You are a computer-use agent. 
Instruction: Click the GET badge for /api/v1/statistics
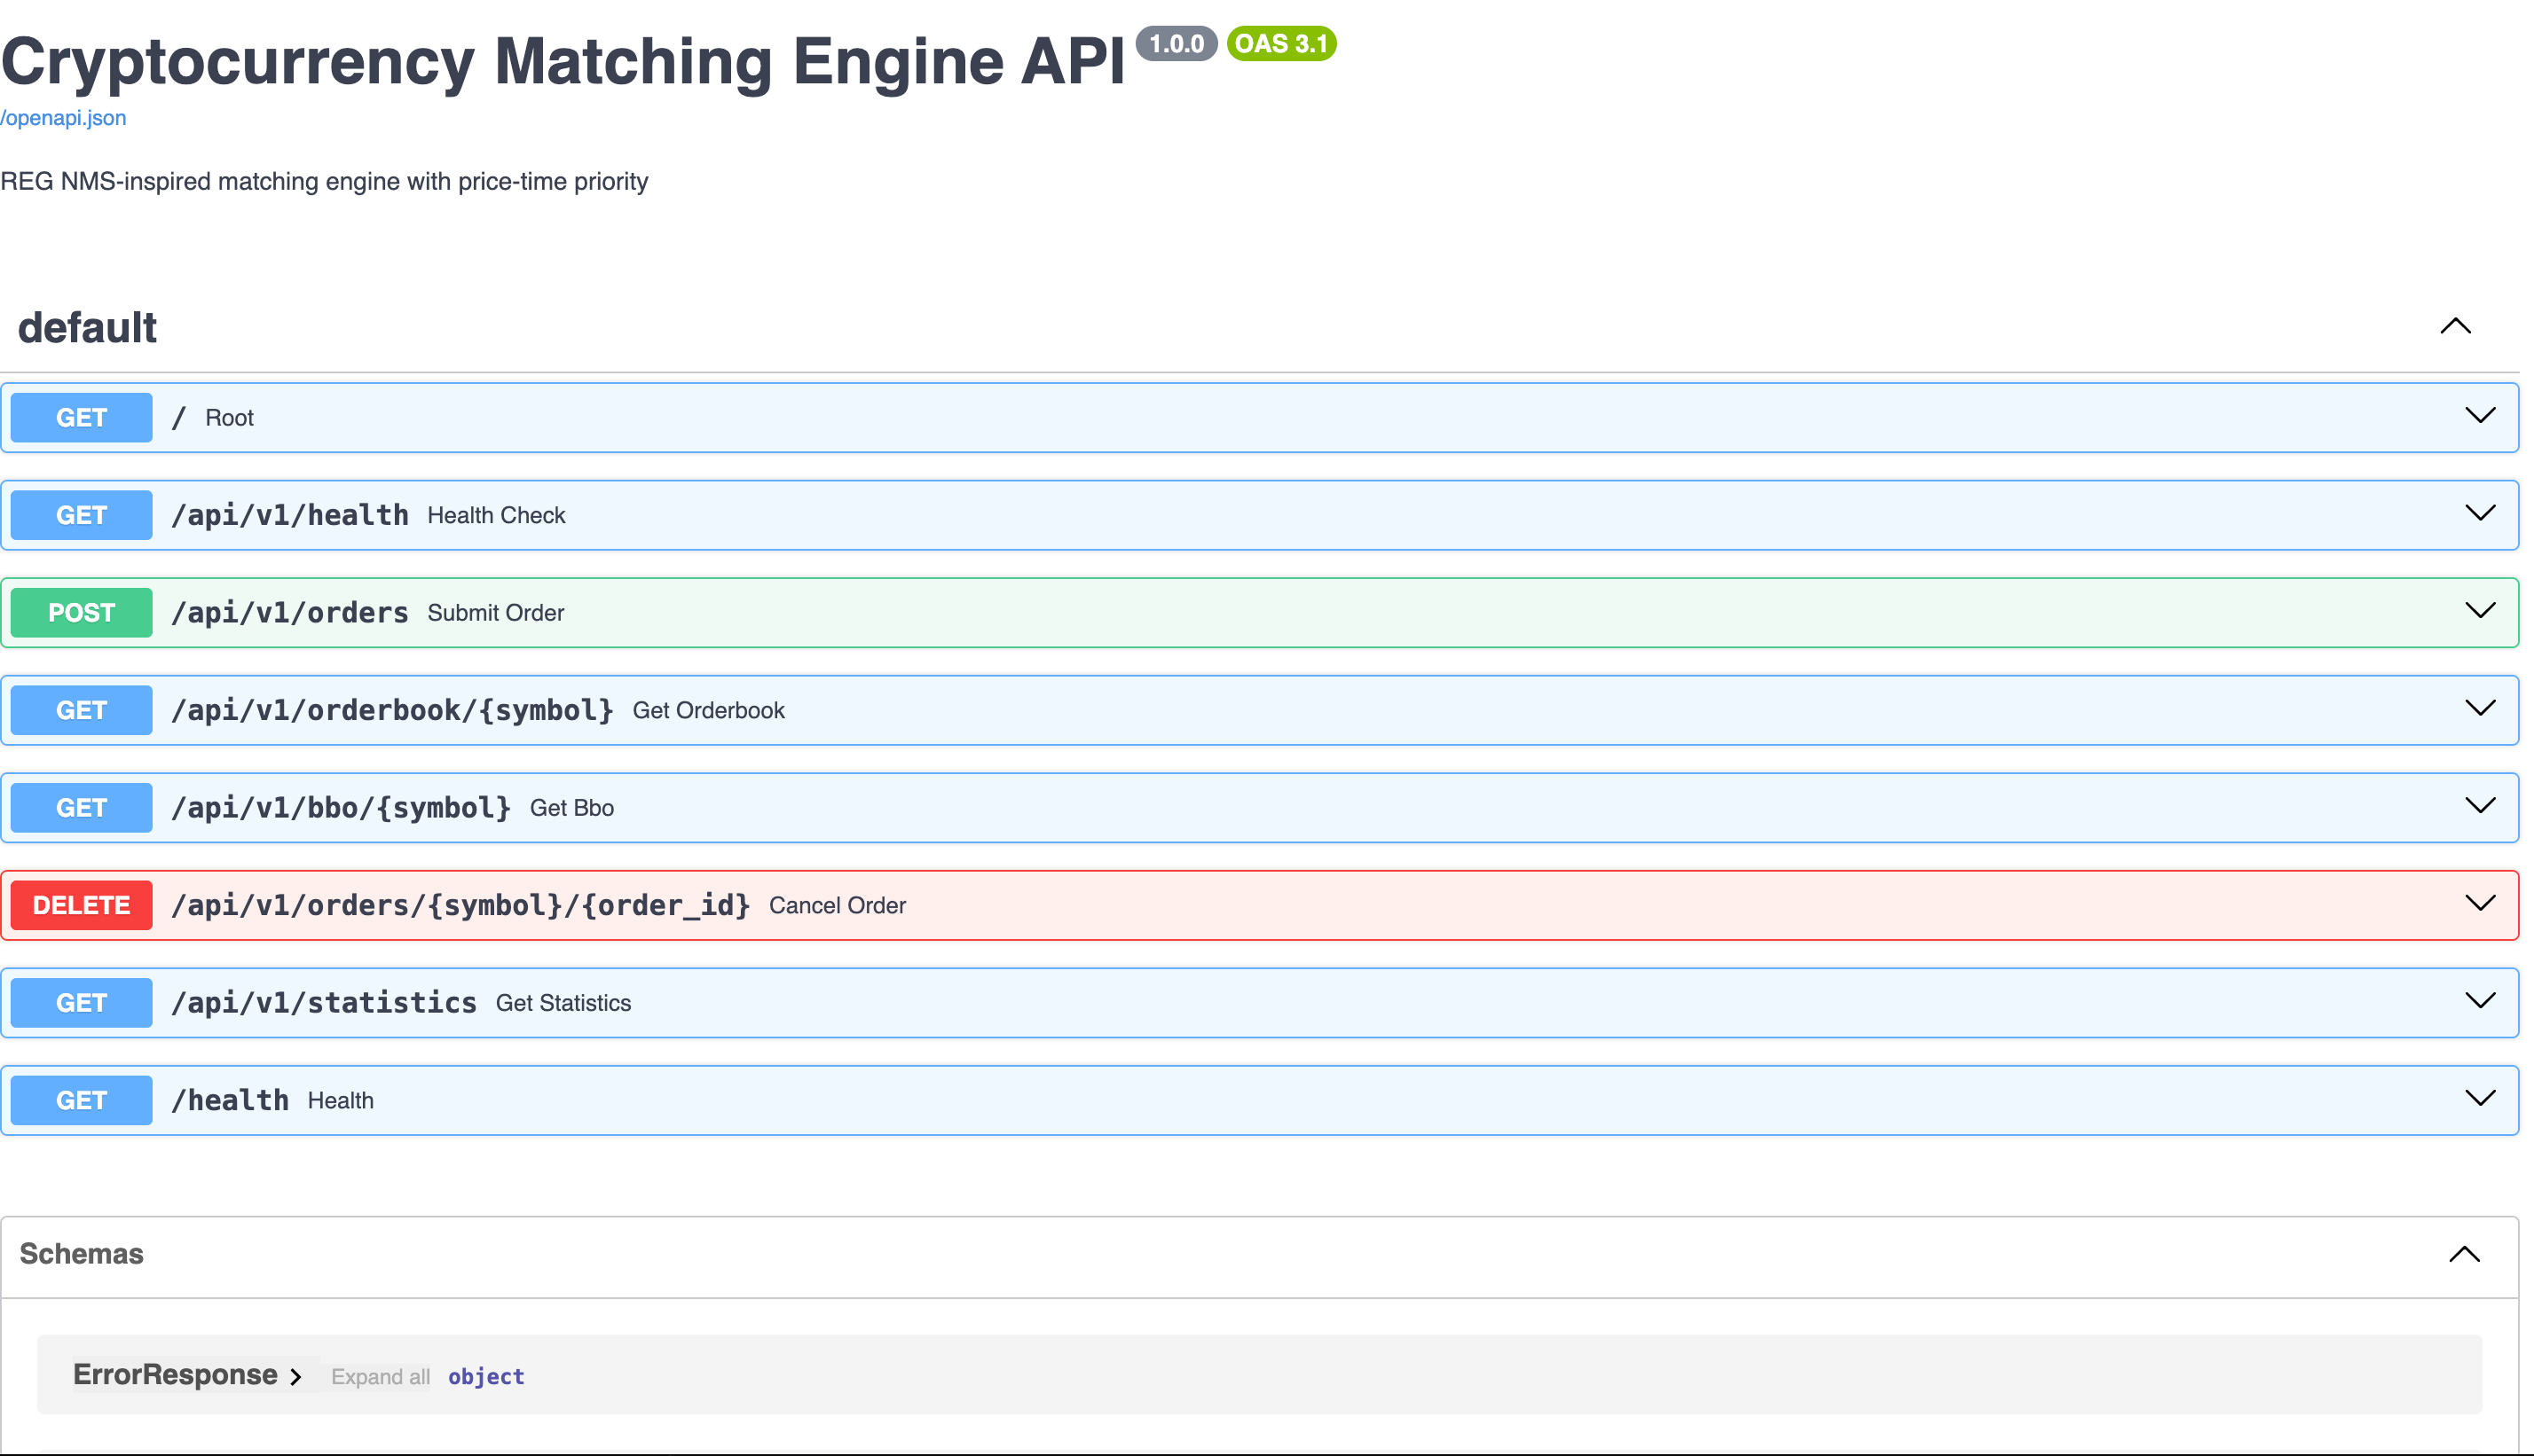(82, 1003)
